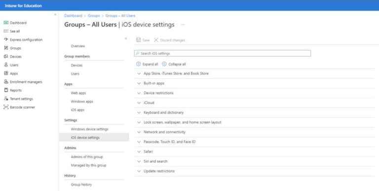Open Group history
Screen dimensions: 379x191
(81, 185)
